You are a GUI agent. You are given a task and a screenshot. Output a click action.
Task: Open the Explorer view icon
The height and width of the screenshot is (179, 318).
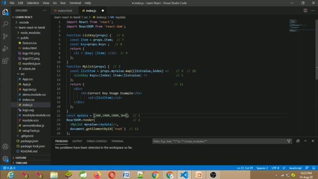5,12
